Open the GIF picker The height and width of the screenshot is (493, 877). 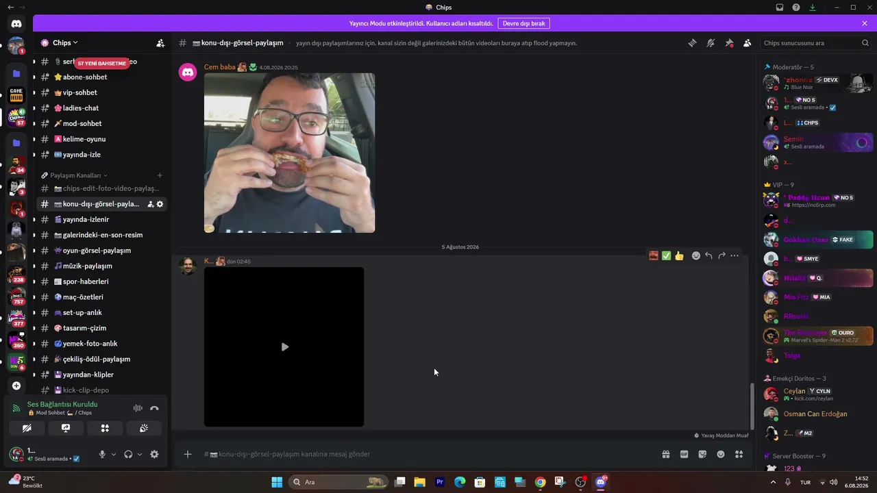point(684,454)
